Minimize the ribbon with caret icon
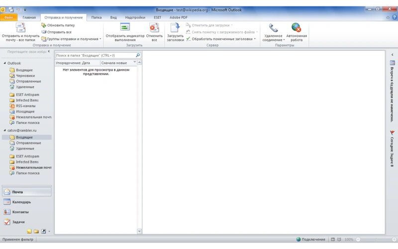 coord(388,17)
